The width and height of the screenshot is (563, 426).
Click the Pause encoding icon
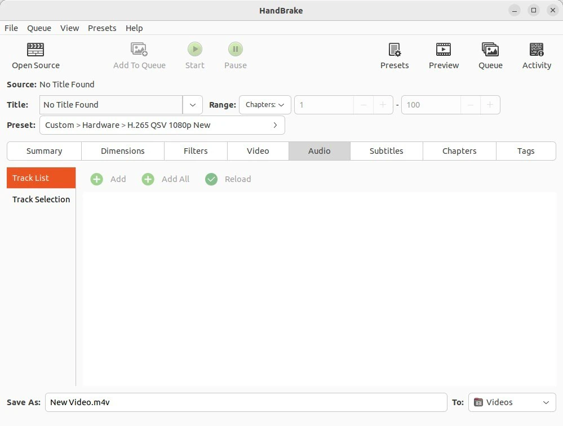pos(236,49)
